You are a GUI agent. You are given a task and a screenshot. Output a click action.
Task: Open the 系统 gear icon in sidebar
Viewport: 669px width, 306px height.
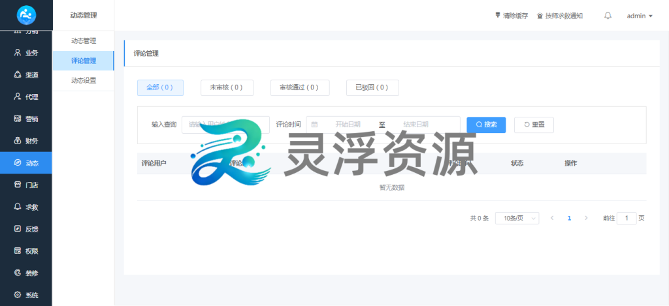18,295
